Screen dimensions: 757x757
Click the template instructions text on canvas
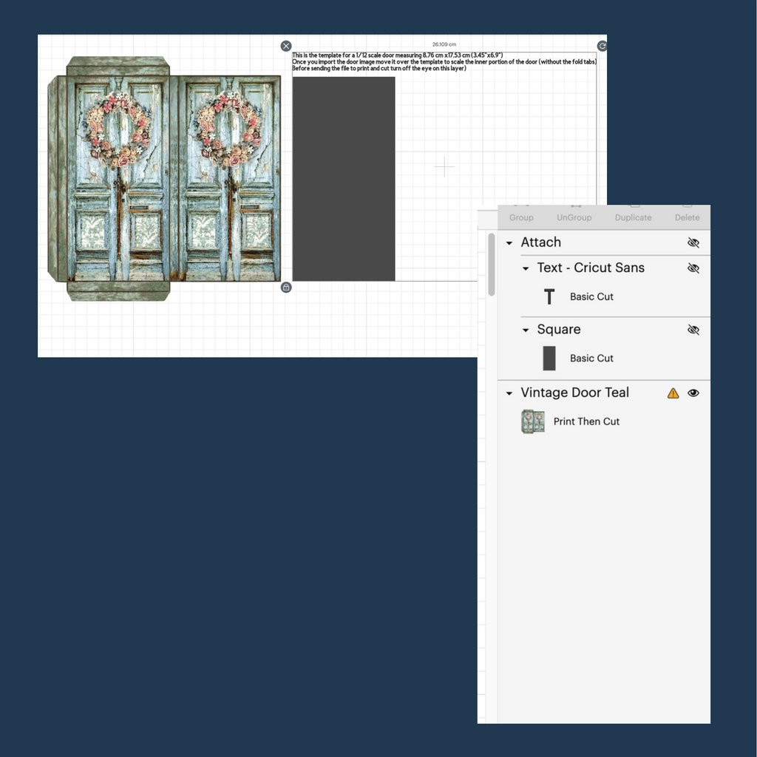tap(444, 62)
